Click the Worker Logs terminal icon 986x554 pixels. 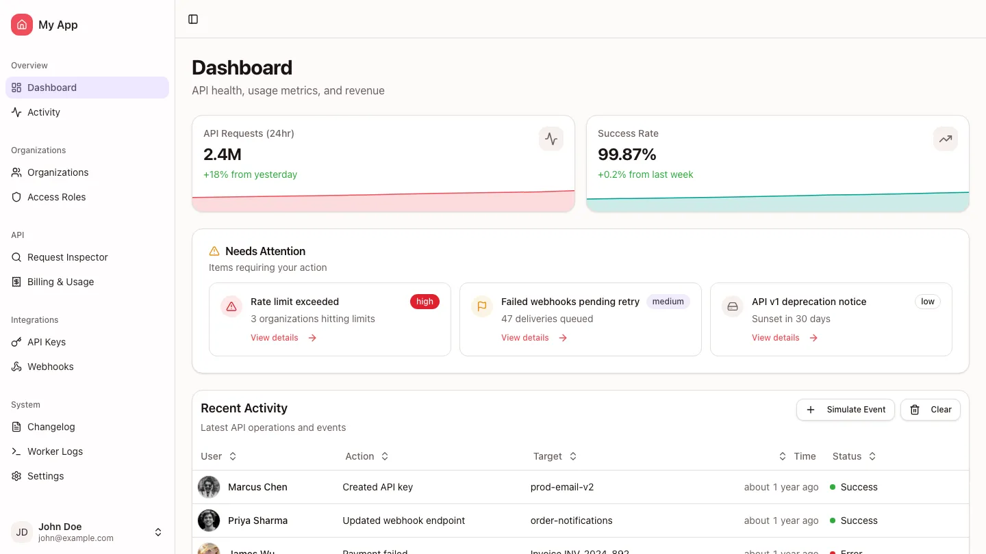(16, 451)
